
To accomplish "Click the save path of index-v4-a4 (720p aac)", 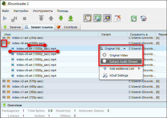I will [x=142, y=97].
